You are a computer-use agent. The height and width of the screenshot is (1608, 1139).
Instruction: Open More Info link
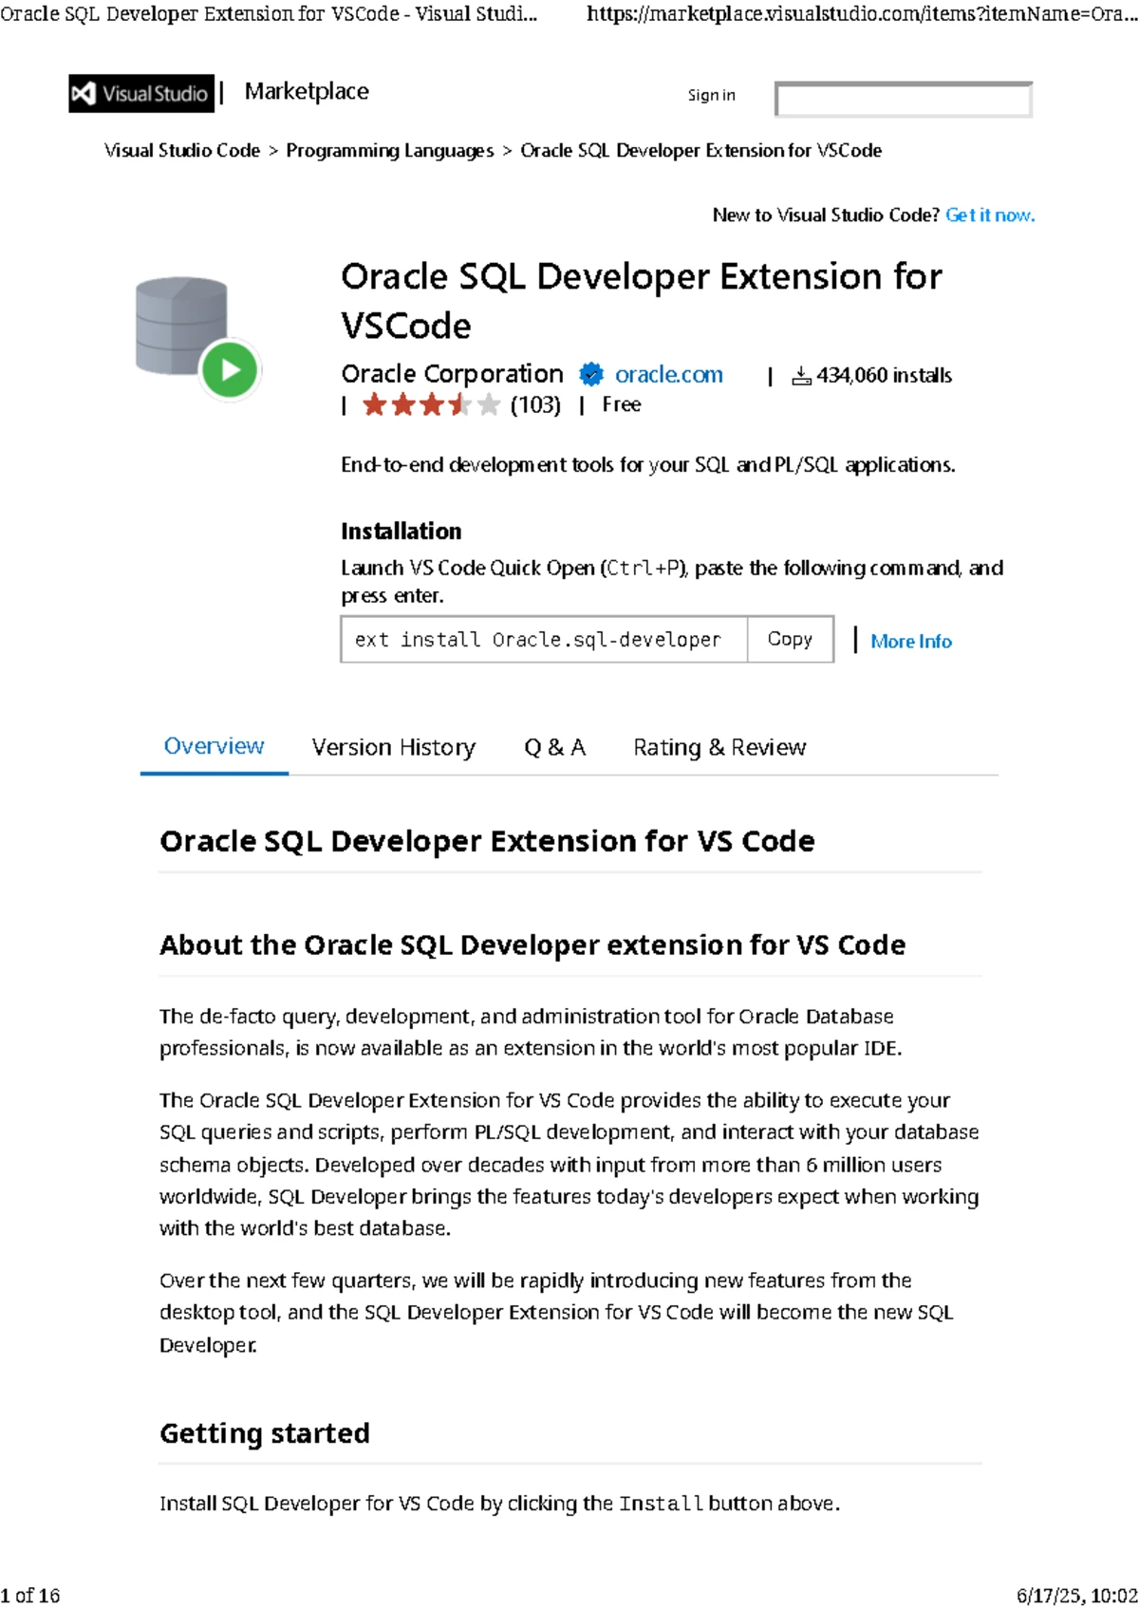click(911, 642)
